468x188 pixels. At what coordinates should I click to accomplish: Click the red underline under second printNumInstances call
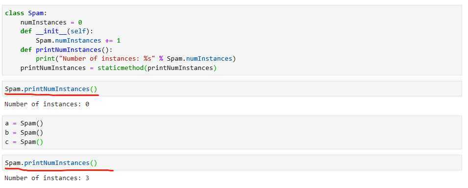click(59, 170)
